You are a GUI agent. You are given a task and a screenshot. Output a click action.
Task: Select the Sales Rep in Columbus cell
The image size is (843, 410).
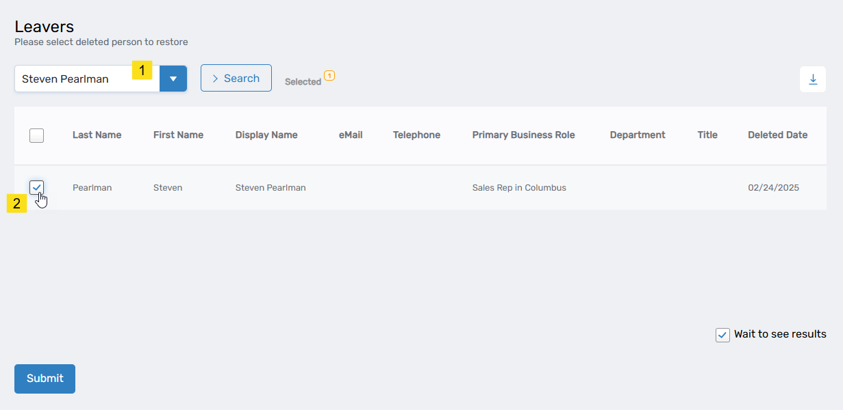[x=519, y=188]
